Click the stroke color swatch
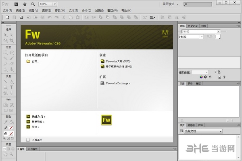242x161 pixels. click(x=11, y=128)
